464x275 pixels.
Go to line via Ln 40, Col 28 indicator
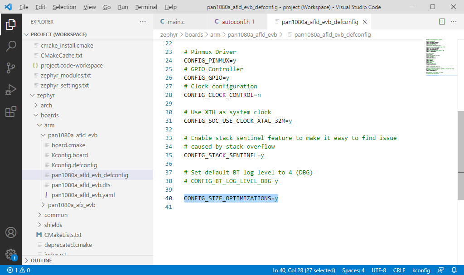pos(304,270)
